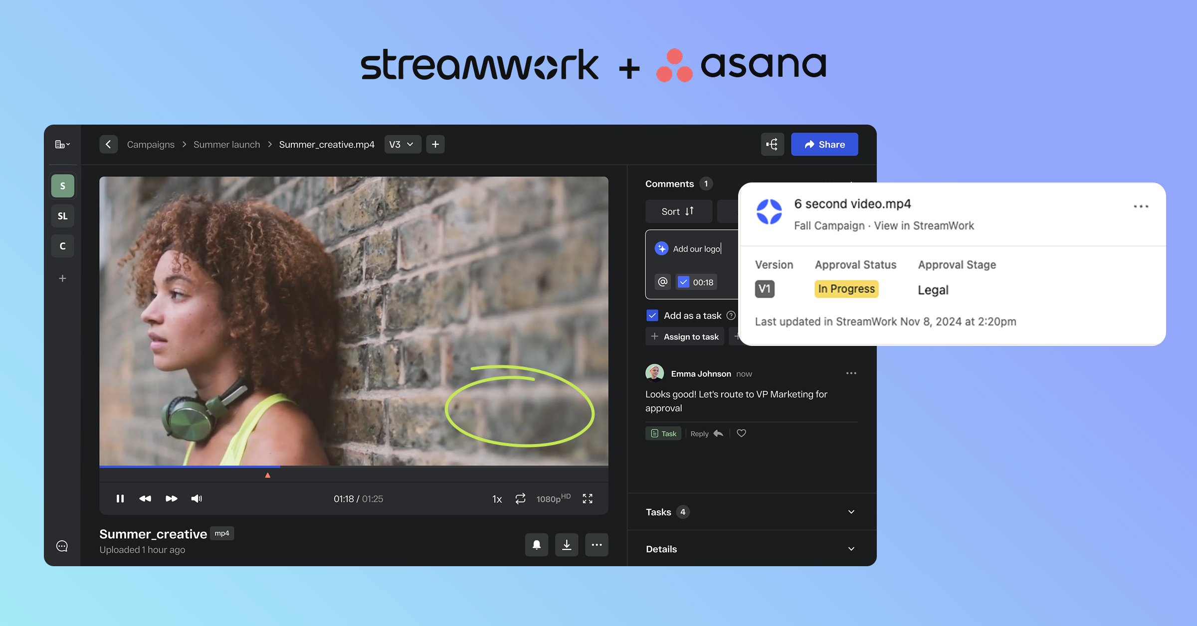Enter fullscreen mode on the player

(588, 498)
